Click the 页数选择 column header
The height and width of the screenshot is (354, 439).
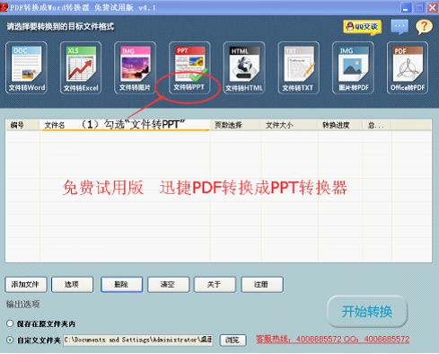tap(235, 125)
